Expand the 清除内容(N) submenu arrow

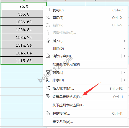[x=125, y=56]
